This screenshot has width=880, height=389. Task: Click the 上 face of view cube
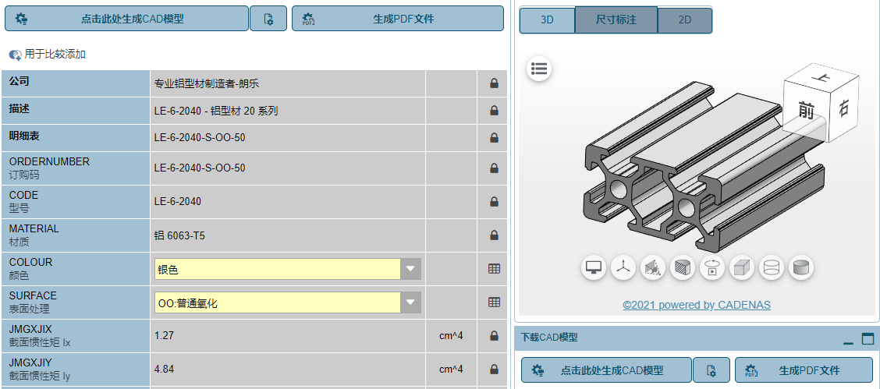click(822, 78)
